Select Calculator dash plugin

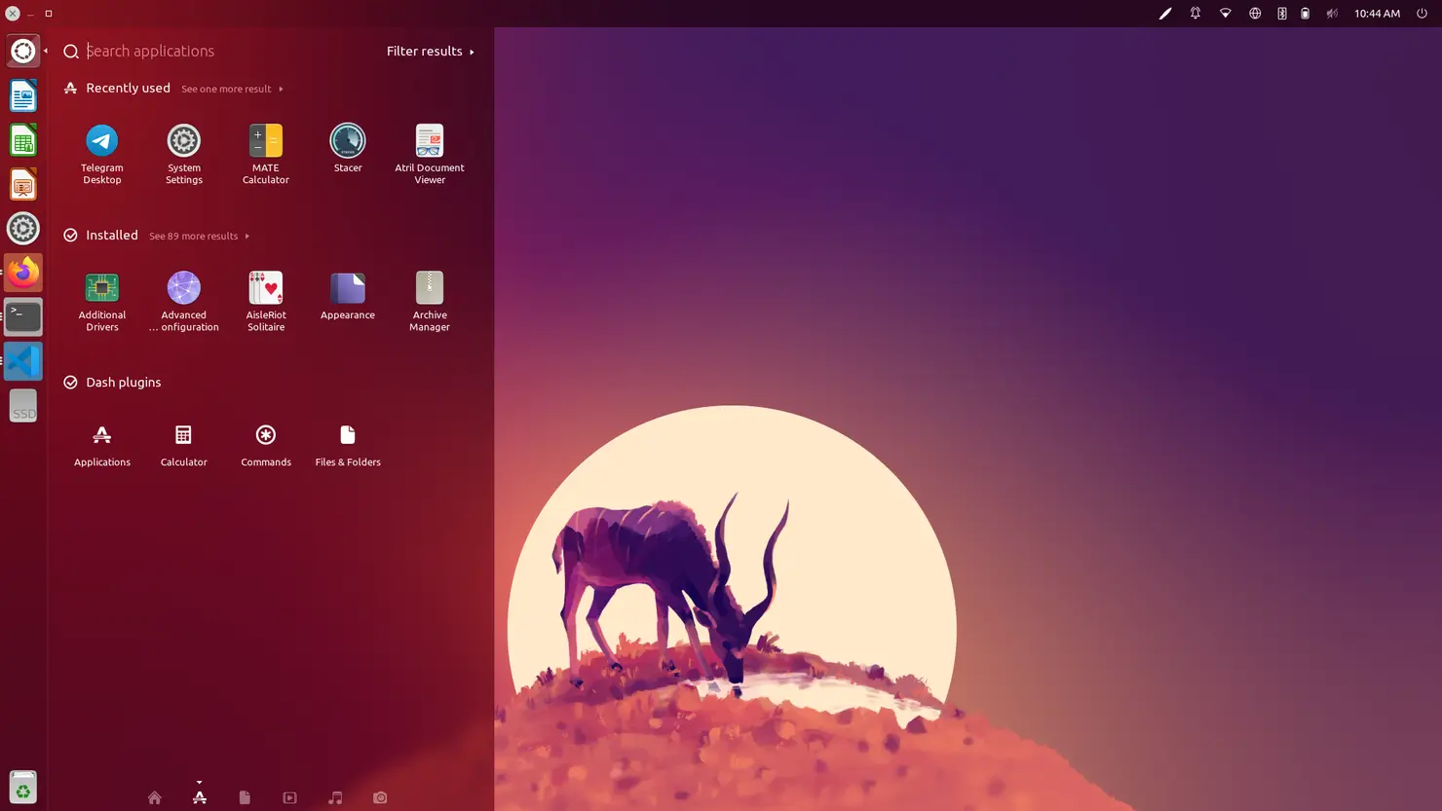pyautogui.click(x=183, y=445)
